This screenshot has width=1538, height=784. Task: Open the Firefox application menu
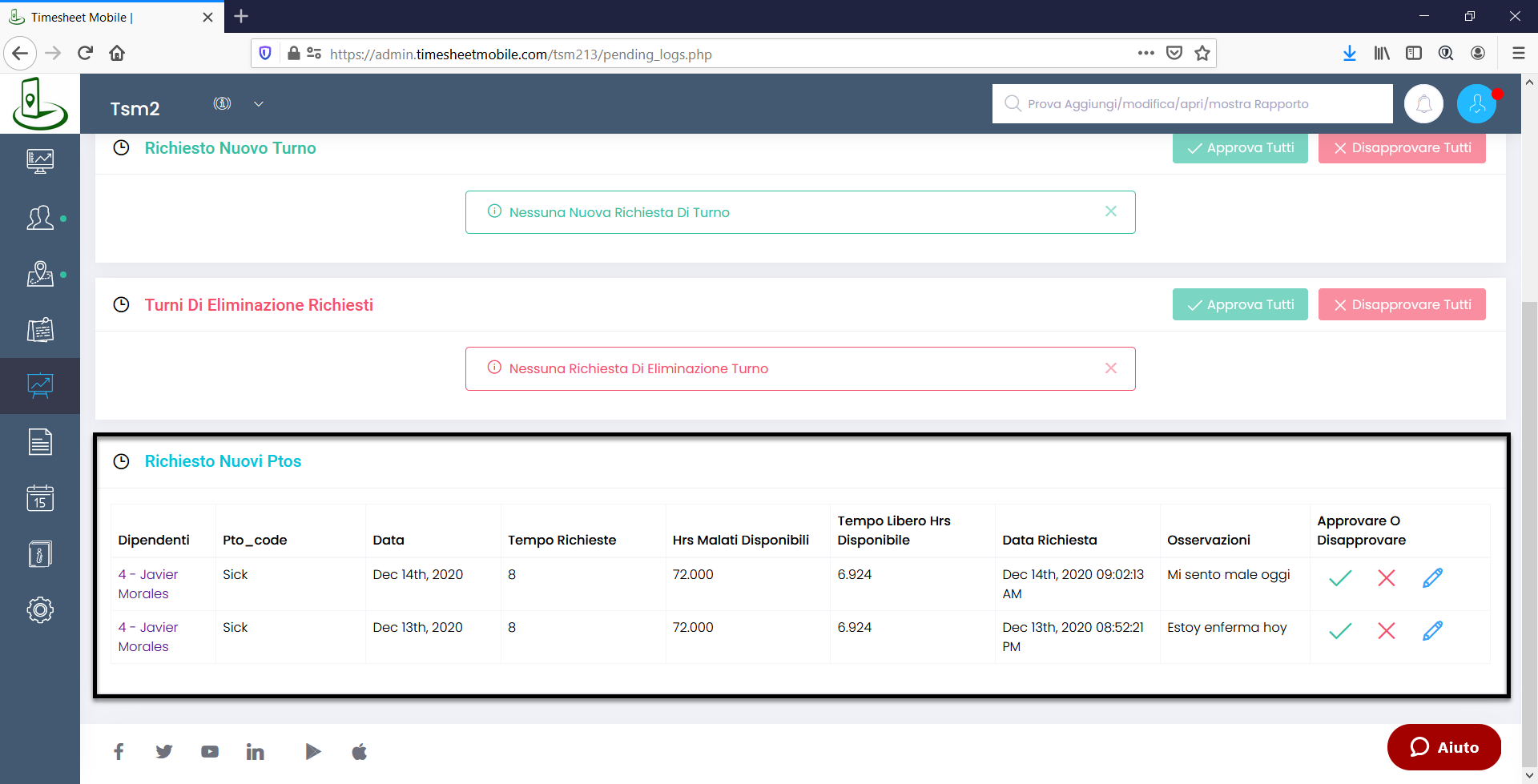[1518, 54]
